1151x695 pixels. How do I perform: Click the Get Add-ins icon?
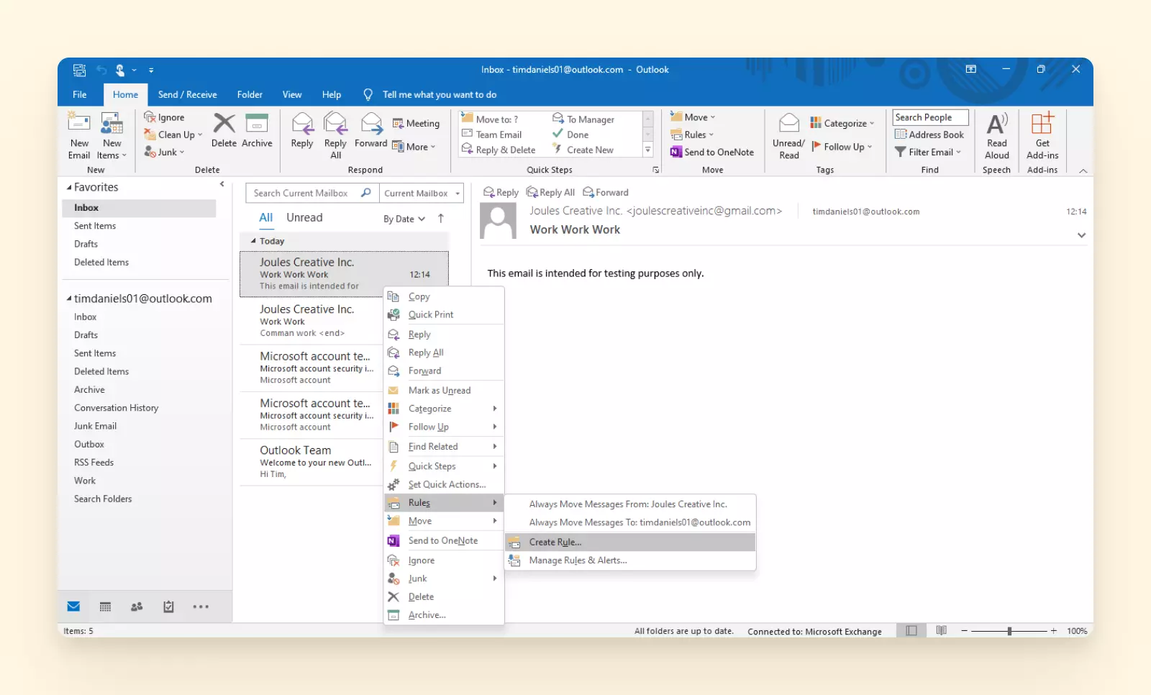(x=1042, y=135)
